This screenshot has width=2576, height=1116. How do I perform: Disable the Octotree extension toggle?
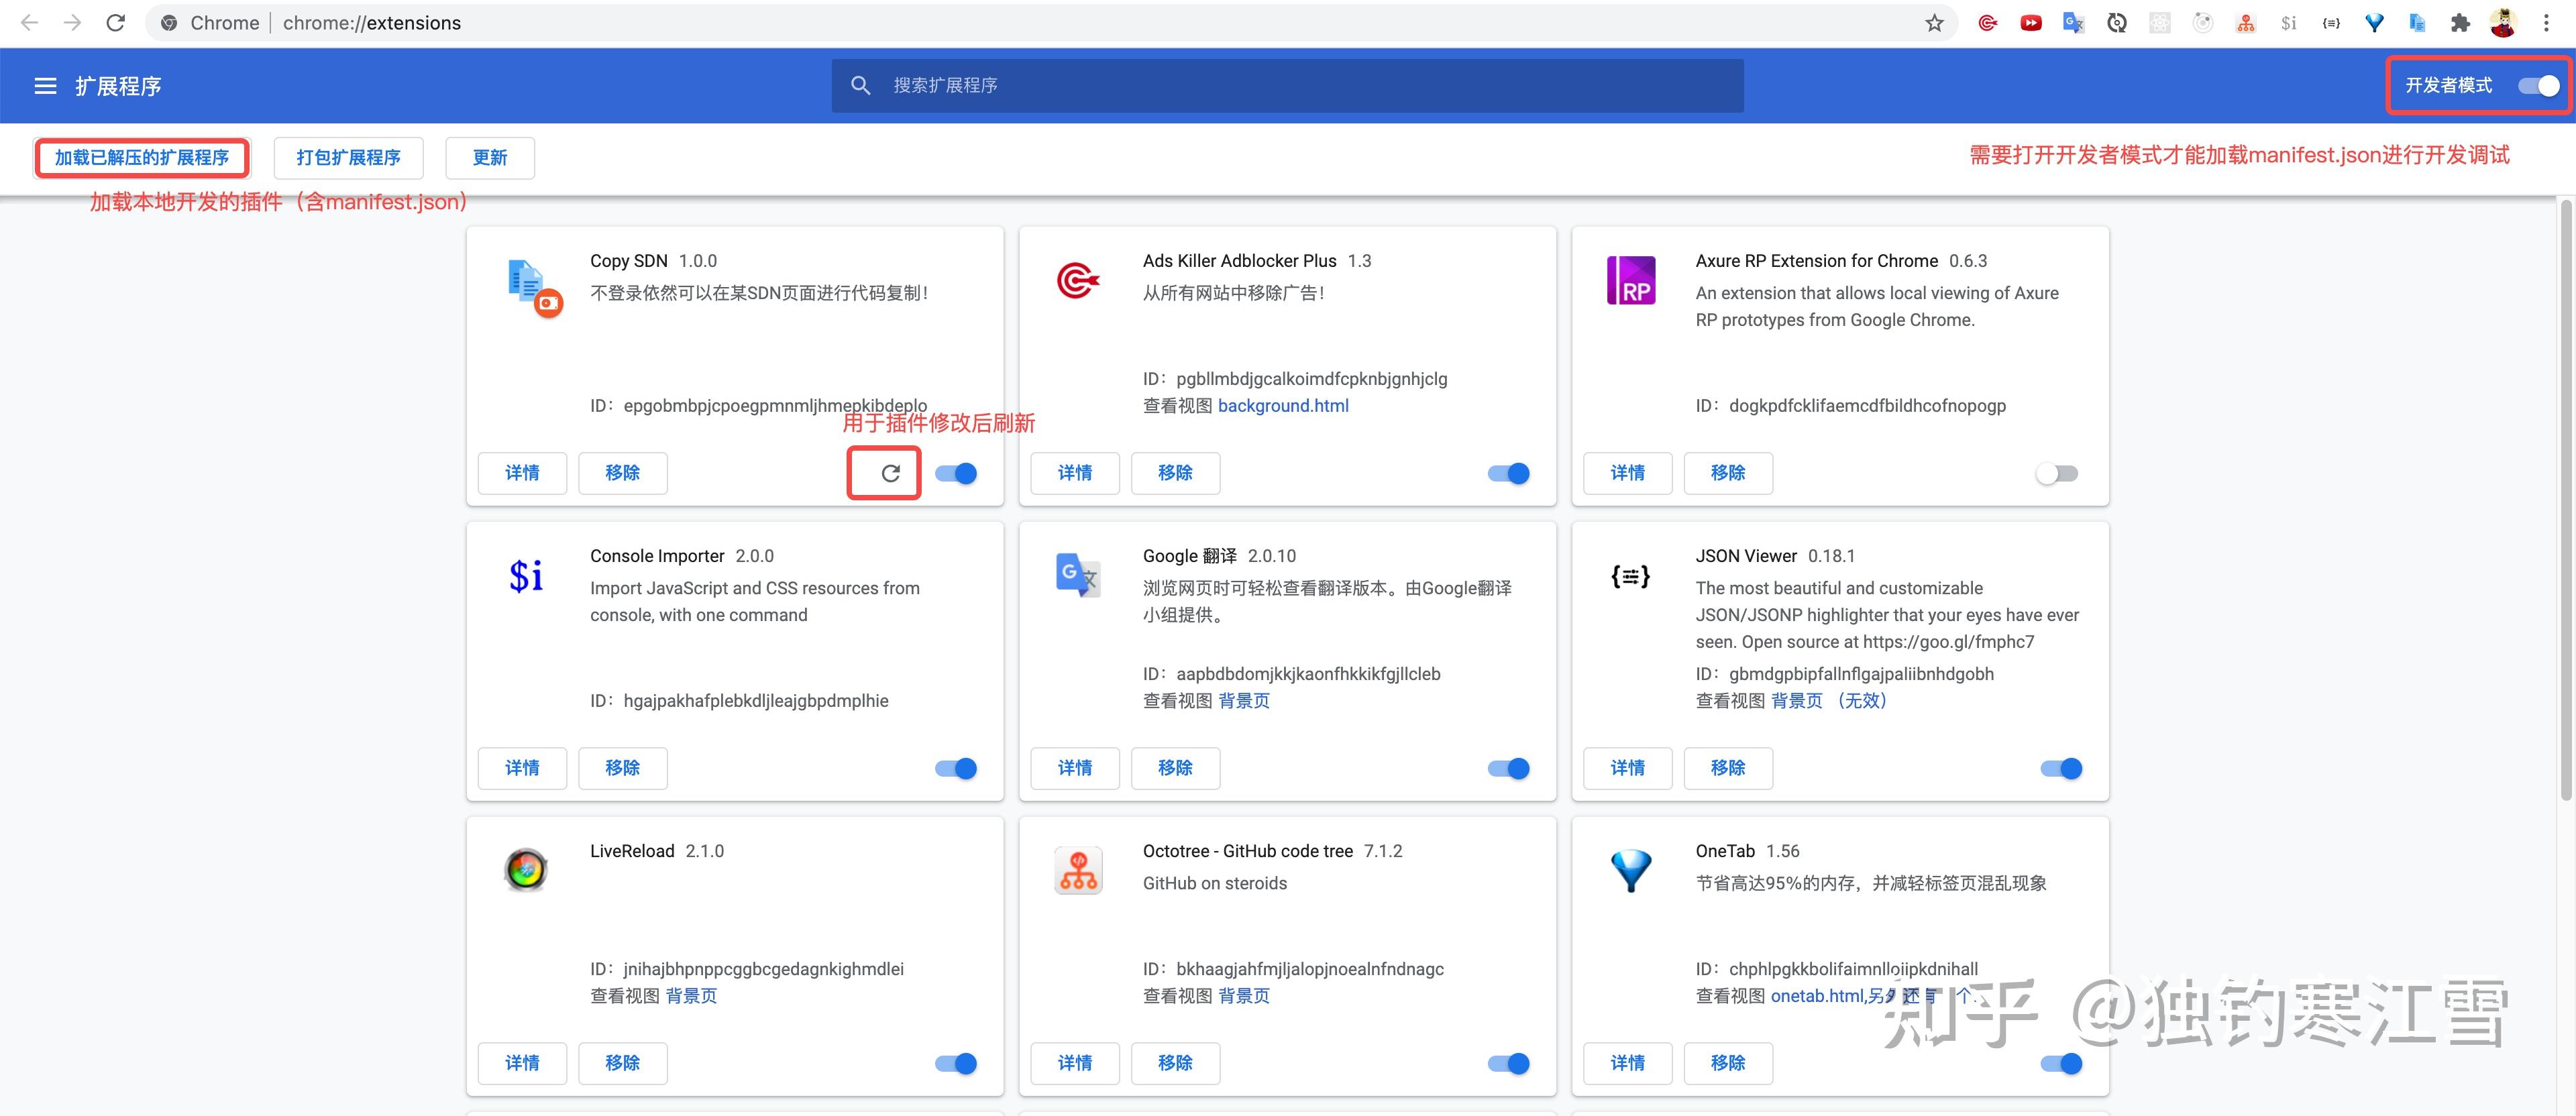[x=1509, y=1063]
